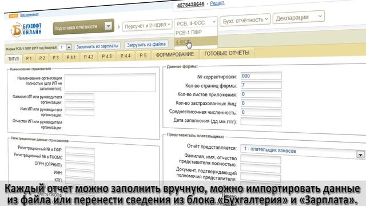Click the Документ, подтверждающий полномочия field
This screenshot has width=366, height=206.
[x=261, y=169]
